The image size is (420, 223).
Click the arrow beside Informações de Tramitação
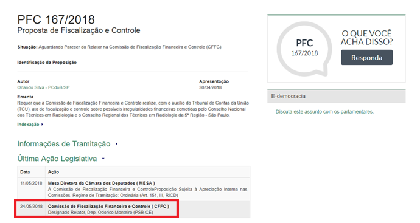click(x=116, y=144)
